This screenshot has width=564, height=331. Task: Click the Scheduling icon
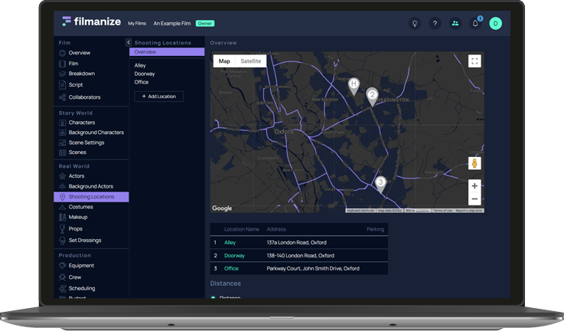coord(62,289)
